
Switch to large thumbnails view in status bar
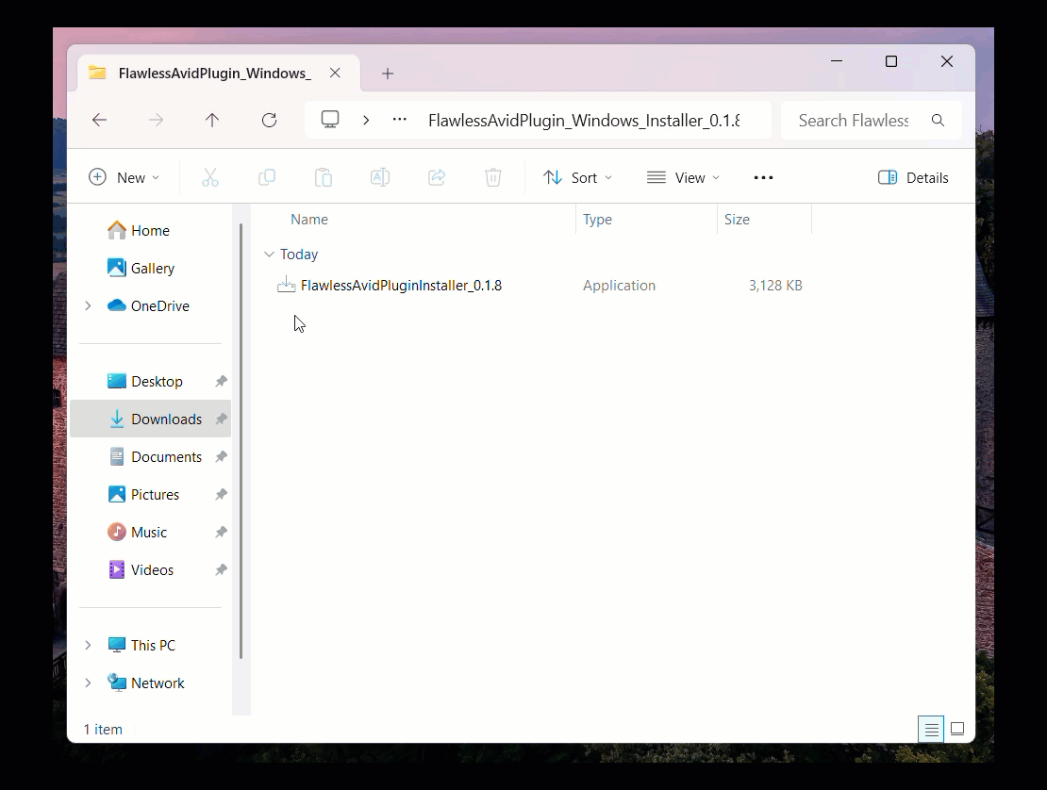957,729
